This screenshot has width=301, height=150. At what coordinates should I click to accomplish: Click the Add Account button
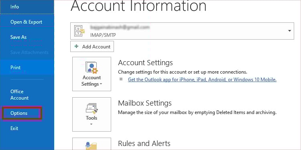[92, 46]
